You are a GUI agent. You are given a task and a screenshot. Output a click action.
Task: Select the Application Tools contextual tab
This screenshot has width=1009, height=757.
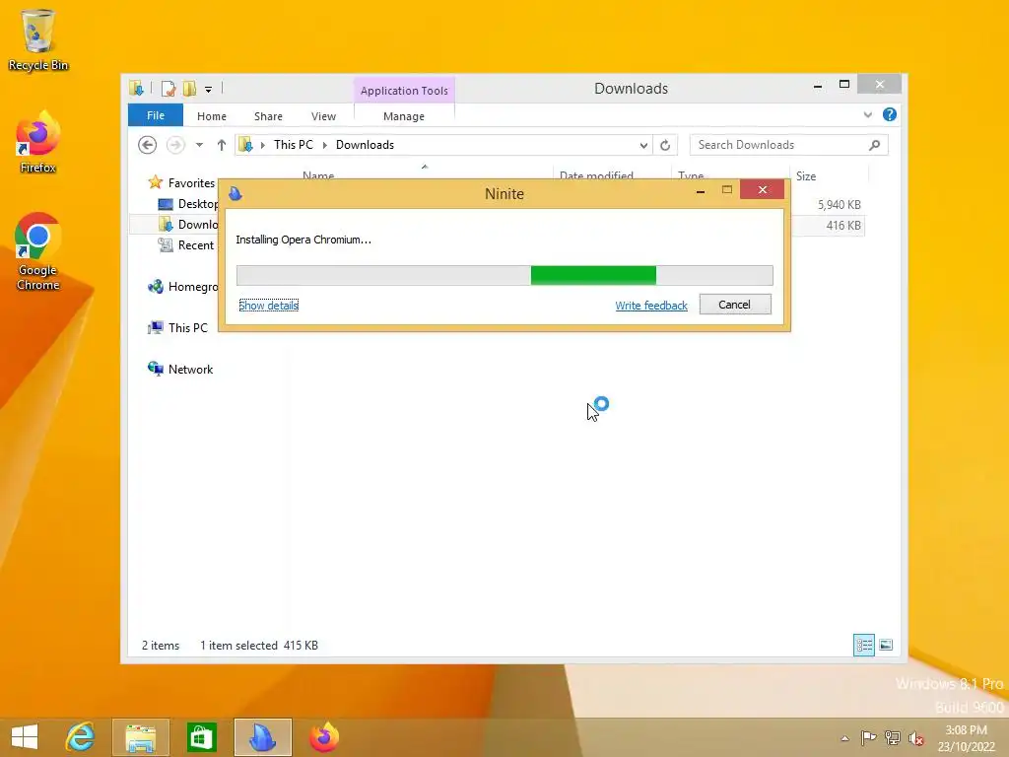pos(404,90)
